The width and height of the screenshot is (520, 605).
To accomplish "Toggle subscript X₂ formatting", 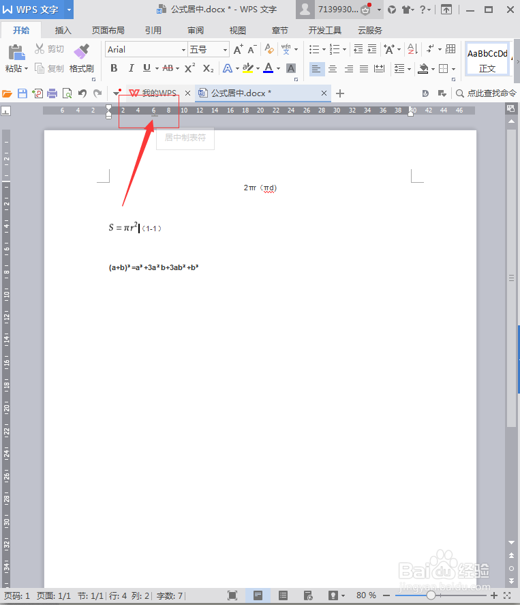I will (x=208, y=68).
